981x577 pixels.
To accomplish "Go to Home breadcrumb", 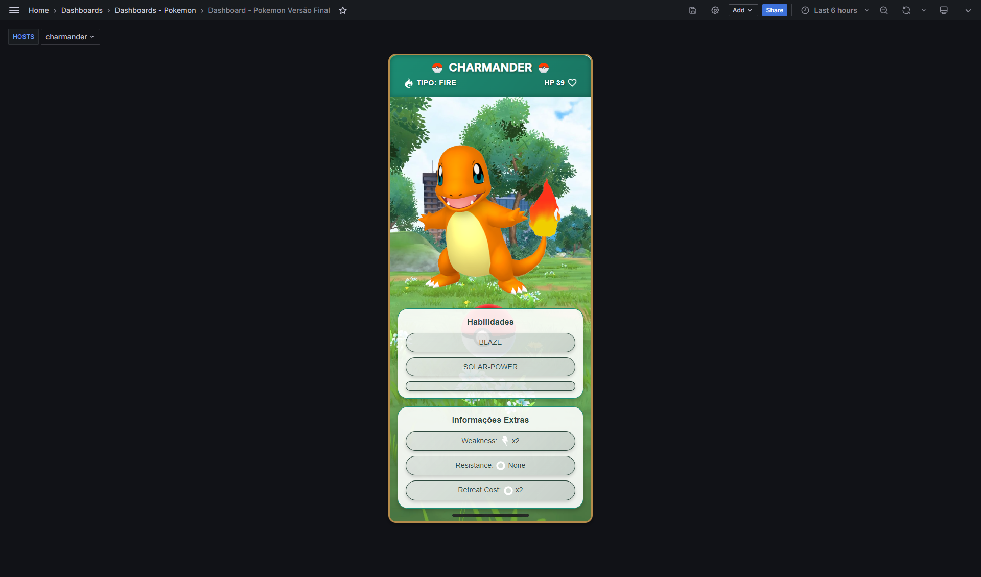I will 39,10.
